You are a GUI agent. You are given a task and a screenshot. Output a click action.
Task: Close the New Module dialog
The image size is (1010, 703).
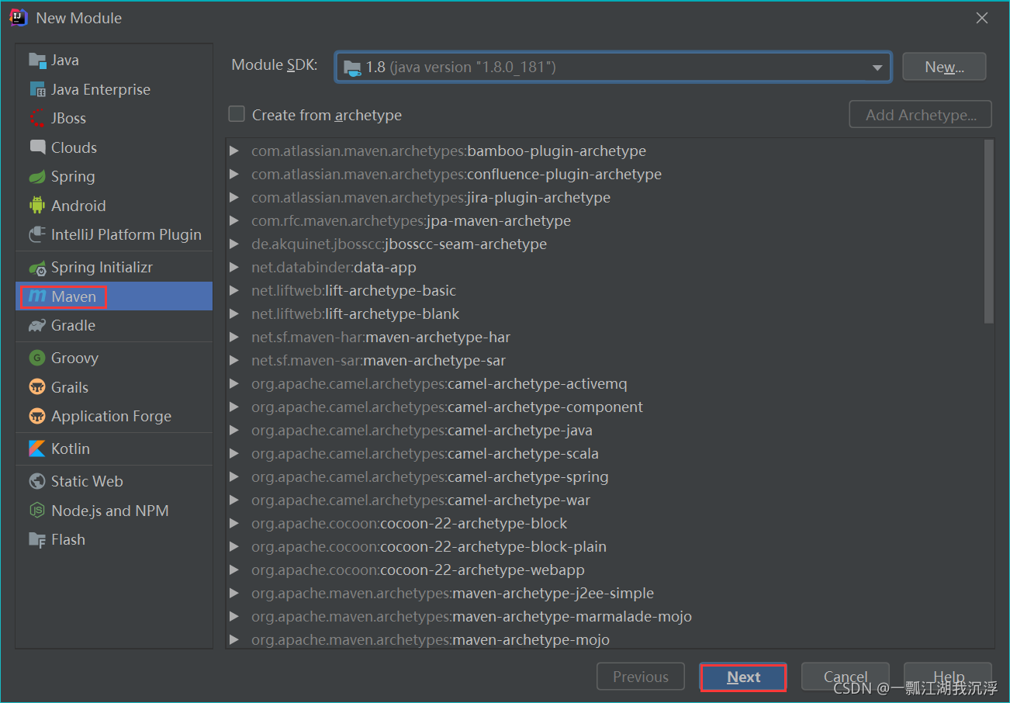click(982, 18)
